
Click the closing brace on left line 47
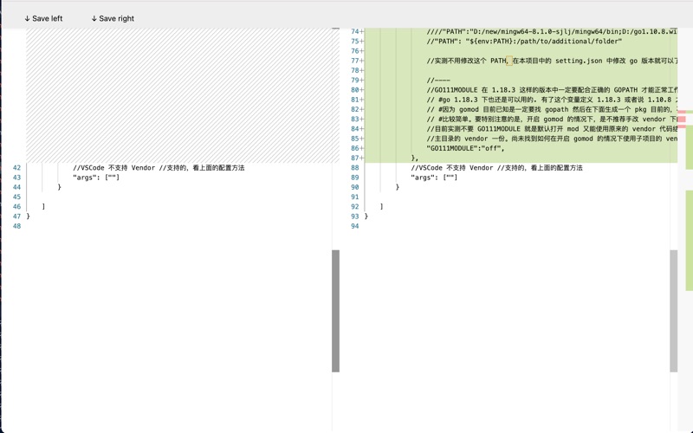click(28, 216)
